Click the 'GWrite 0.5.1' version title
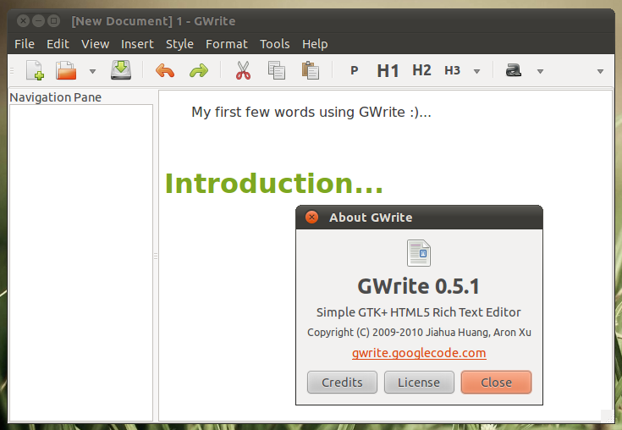The image size is (622, 430). coord(419,286)
